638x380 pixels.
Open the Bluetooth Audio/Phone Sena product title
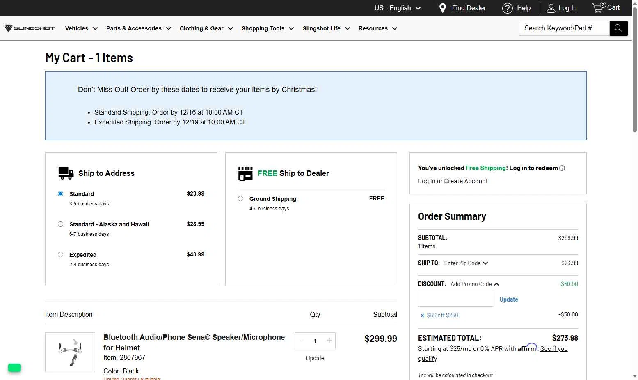(x=194, y=342)
